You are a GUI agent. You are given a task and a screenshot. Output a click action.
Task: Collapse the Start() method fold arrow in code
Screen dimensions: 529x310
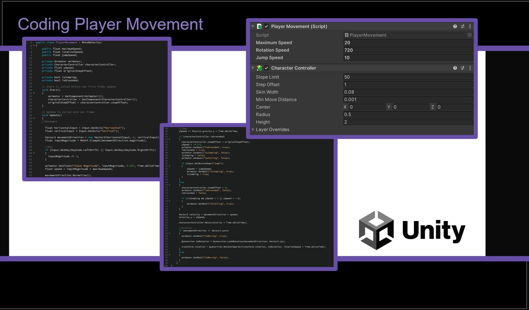34,93
